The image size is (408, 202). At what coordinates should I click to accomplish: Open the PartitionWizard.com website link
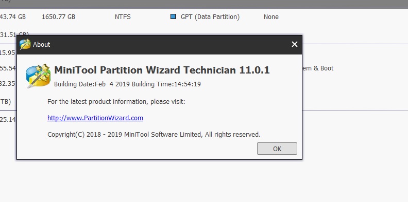coord(95,118)
